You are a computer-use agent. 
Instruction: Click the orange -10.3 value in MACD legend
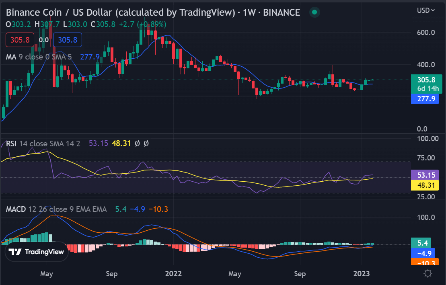158,209
